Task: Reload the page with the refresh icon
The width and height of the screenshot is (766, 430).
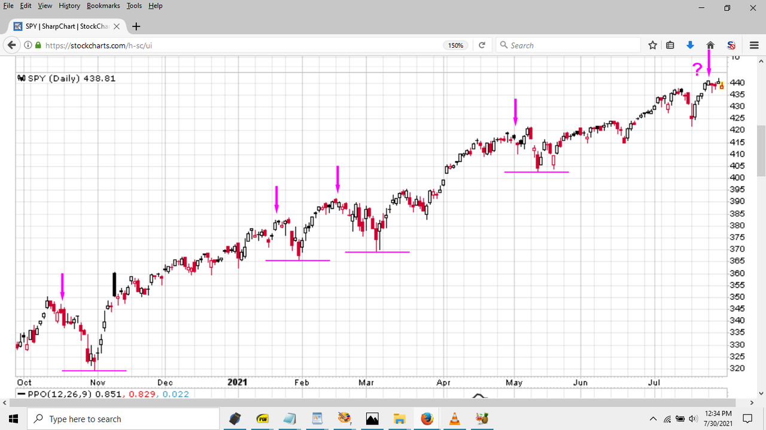Action: tap(482, 45)
